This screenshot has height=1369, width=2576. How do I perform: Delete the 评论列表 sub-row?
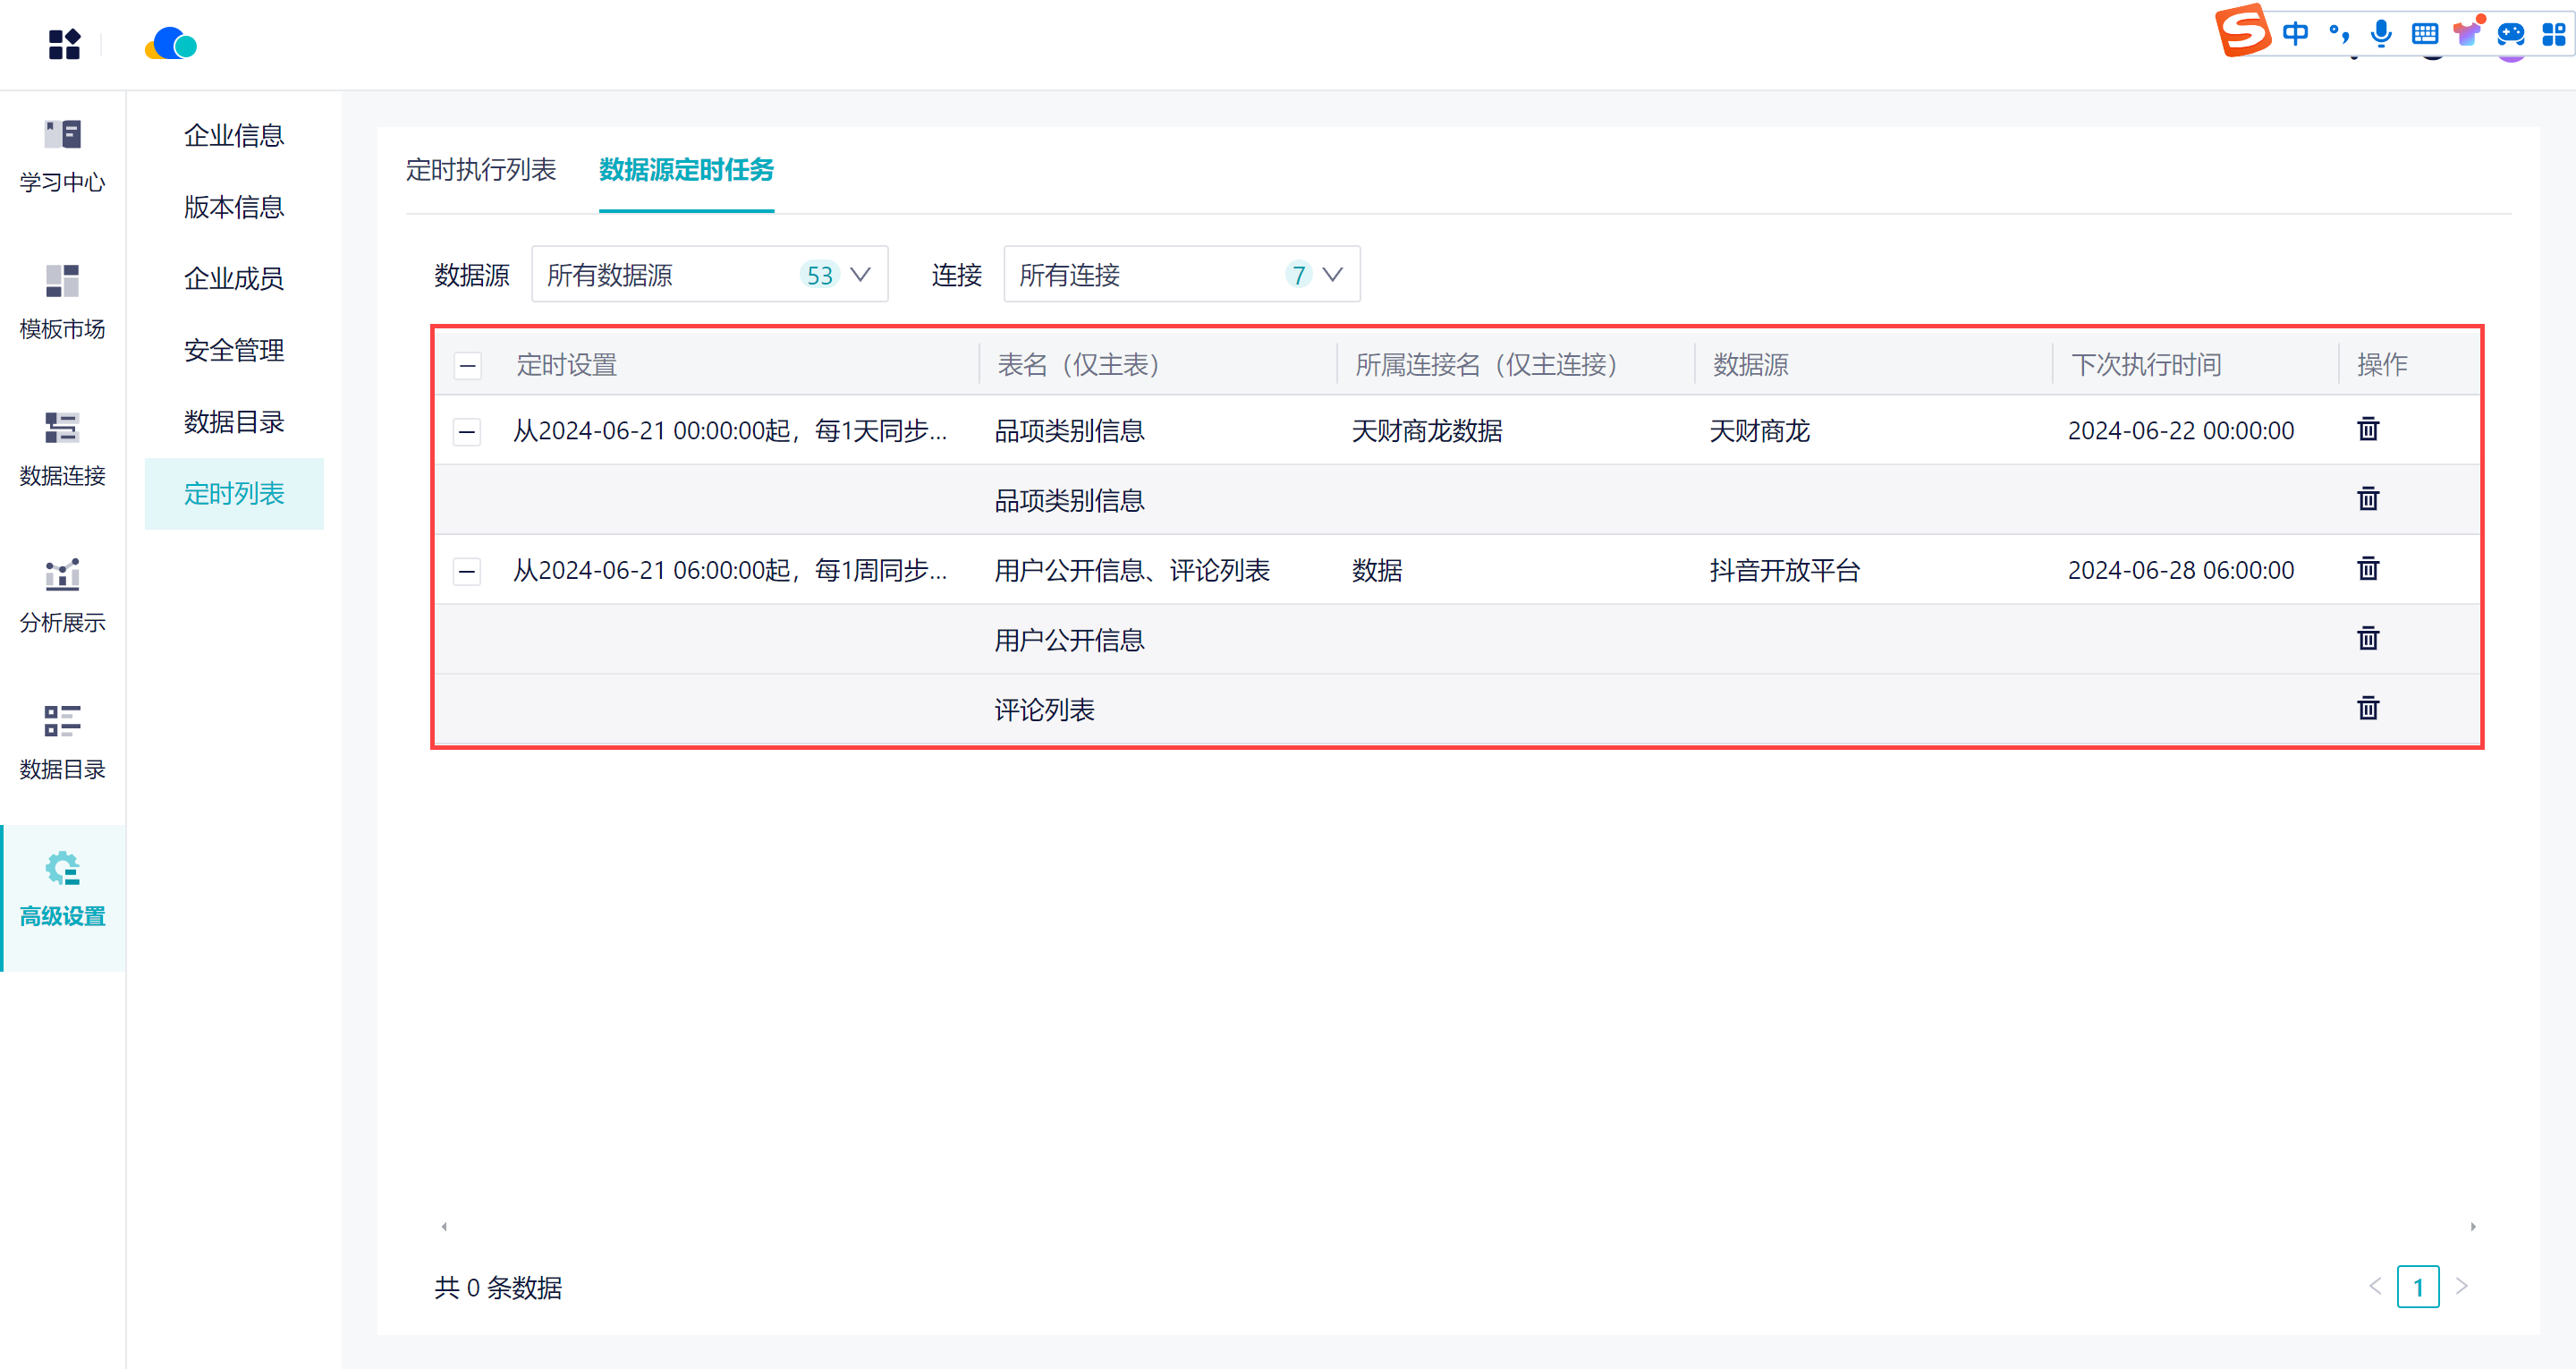2367,710
